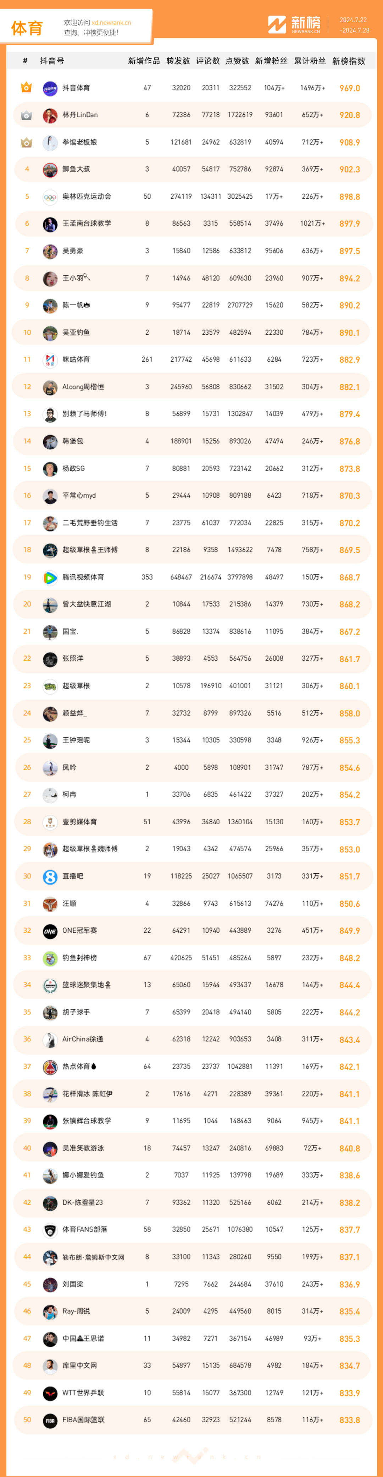
Task: Open the xd.newrank.cn link
Action: tap(111, 23)
